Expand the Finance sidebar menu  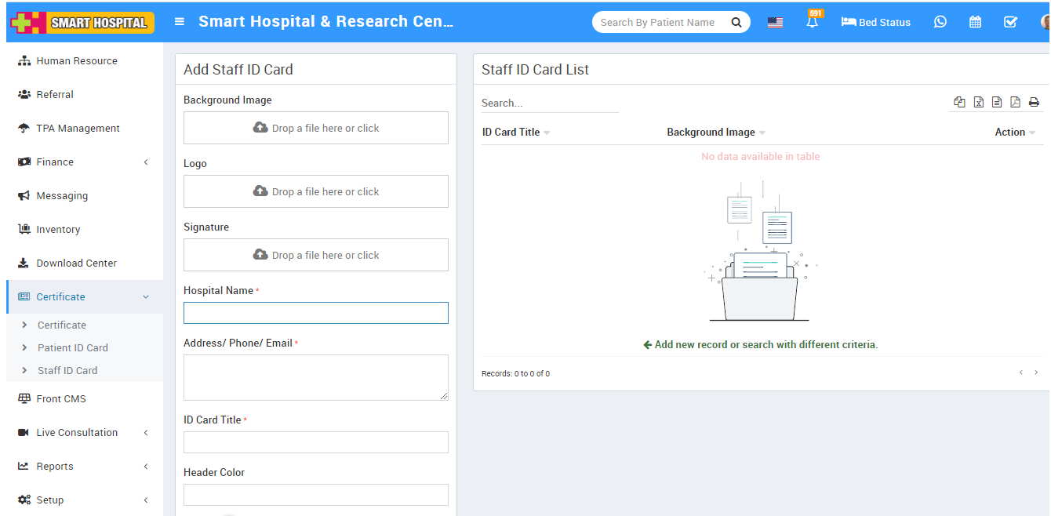click(55, 162)
